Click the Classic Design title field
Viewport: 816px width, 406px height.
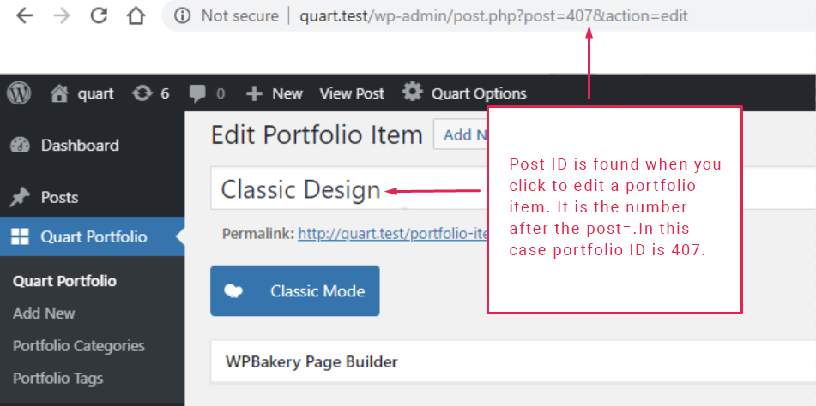(x=300, y=190)
